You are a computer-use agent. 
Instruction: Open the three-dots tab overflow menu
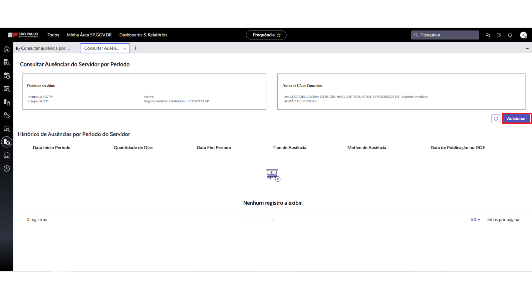(527, 48)
